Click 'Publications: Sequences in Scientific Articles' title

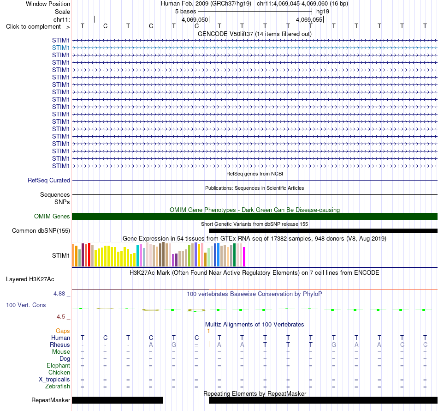click(x=255, y=188)
